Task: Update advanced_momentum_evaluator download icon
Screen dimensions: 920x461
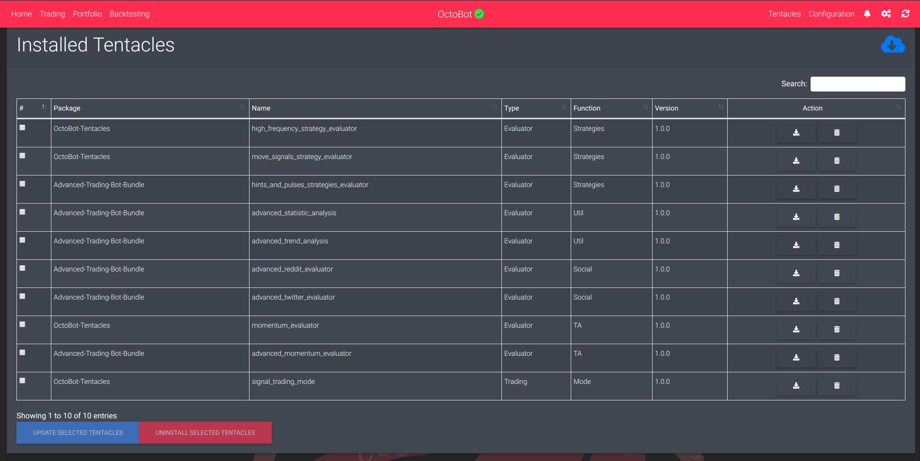Action: click(796, 358)
